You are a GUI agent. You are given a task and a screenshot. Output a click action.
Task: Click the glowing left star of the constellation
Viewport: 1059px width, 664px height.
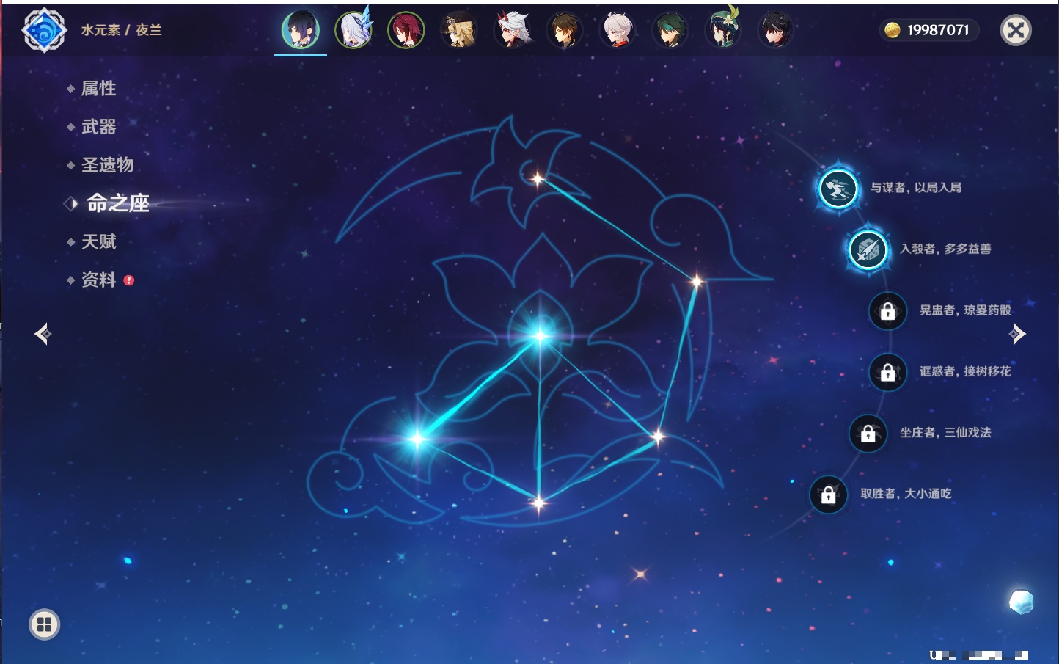coord(417,439)
